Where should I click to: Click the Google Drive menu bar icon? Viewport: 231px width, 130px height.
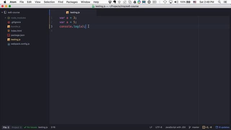(x=135, y=2)
